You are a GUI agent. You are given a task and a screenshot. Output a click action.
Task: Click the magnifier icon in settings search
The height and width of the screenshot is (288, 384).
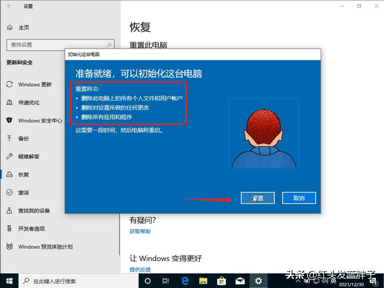109,45
